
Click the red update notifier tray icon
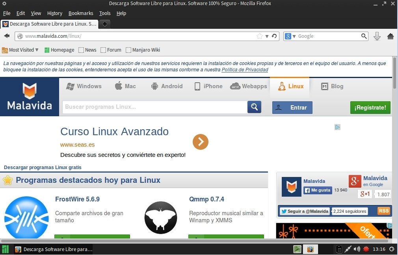click(x=366, y=249)
